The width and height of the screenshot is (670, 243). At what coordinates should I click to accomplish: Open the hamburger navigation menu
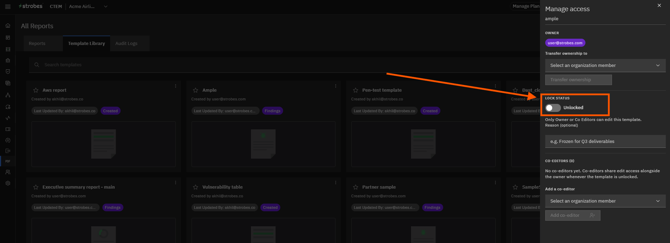tap(8, 7)
